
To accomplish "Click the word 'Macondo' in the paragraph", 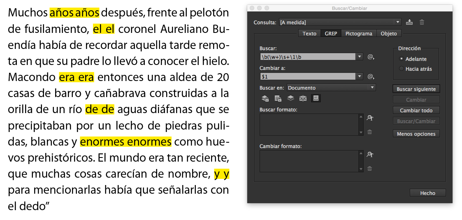I will tap(32, 77).
